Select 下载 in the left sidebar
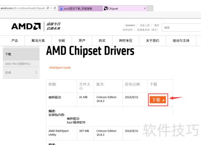The height and width of the screenshot is (145, 201). click(x=21, y=54)
